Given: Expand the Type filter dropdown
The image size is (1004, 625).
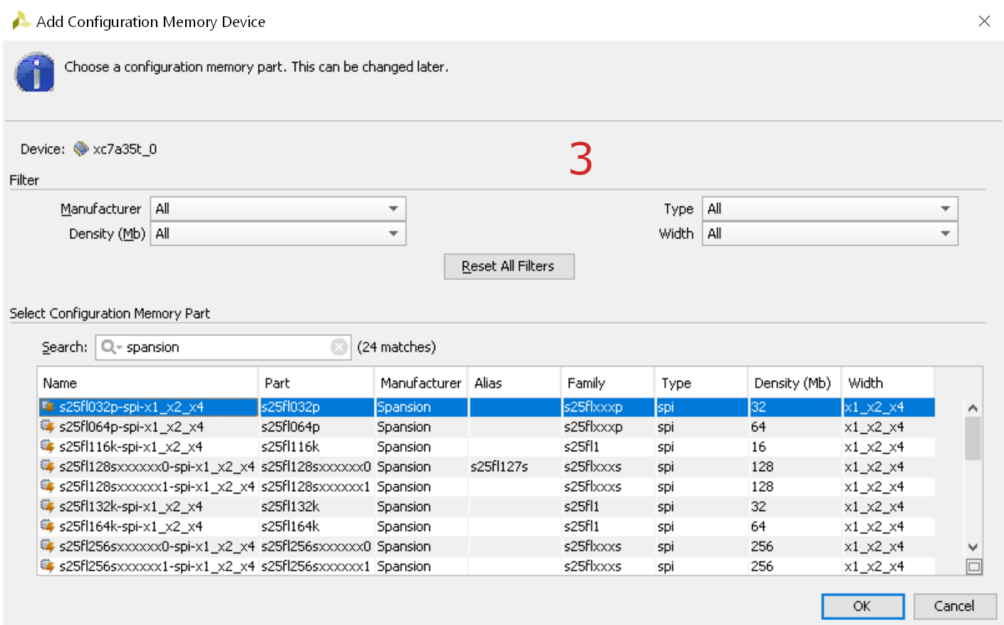Looking at the screenshot, I should tap(830, 209).
